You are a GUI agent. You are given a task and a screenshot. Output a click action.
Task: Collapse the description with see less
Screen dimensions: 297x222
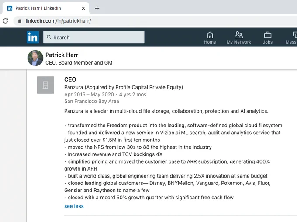(x=74, y=206)
